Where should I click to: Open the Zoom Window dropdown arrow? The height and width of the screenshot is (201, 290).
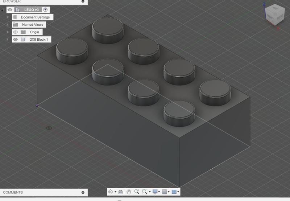tap(150, 192)
